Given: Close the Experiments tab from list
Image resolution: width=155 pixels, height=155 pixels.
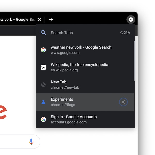Looking at the screenshot, I should pyautogui.click(x=123, y=102).
